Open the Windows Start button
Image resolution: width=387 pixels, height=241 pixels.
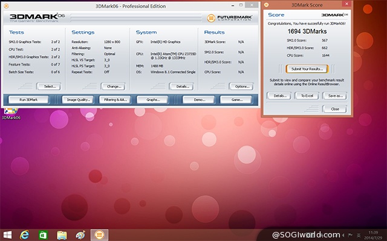pos(7,235)
